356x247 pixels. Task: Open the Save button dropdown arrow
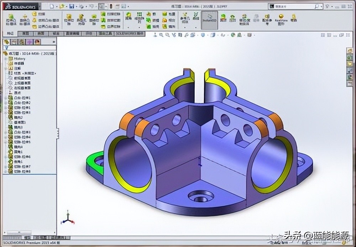tap(76, 5)
